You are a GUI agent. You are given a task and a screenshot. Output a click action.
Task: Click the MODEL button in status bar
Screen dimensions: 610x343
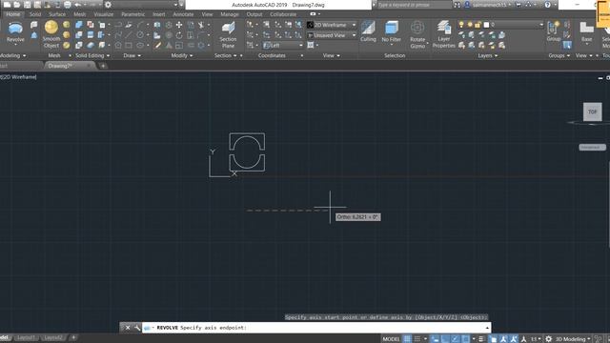tap(391, 339)
